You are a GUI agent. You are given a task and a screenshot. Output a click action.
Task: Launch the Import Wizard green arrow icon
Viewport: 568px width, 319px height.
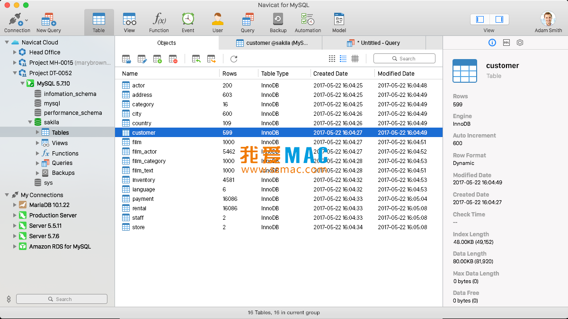tap(196, 59)
